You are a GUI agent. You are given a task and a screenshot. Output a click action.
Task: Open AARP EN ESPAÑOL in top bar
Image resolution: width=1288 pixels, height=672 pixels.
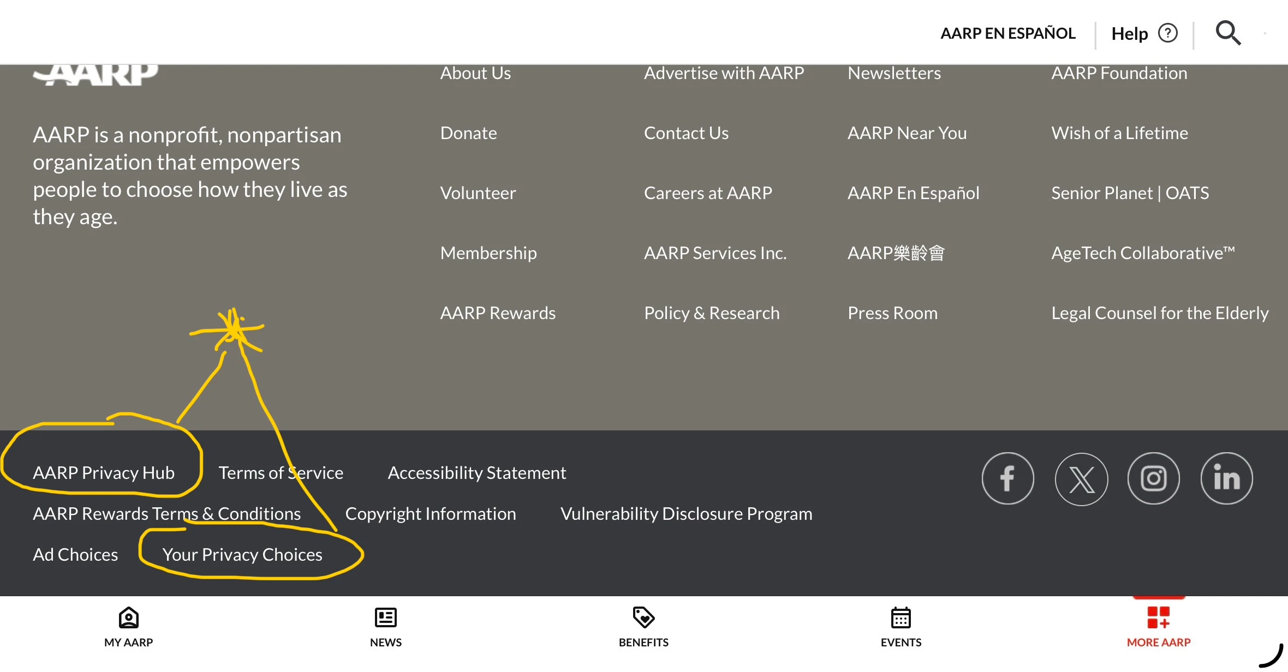(x=1008, y=33)
